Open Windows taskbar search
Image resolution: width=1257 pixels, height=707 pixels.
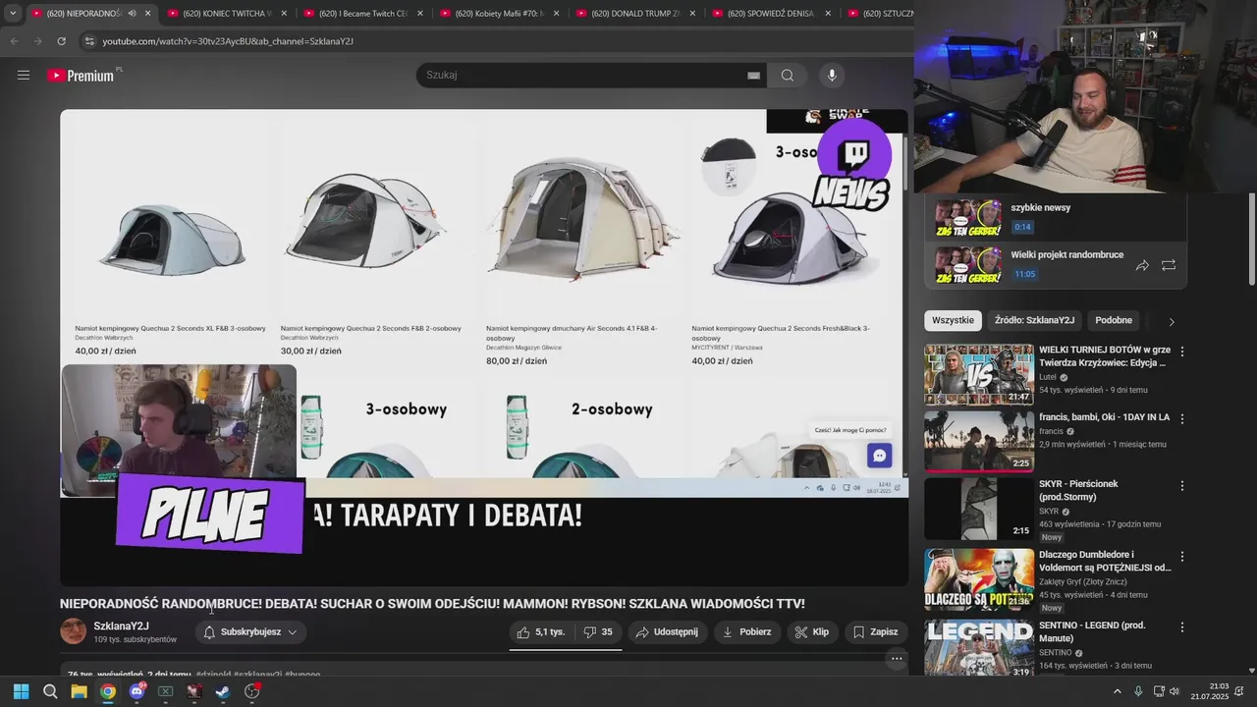[x=50, y=691]
